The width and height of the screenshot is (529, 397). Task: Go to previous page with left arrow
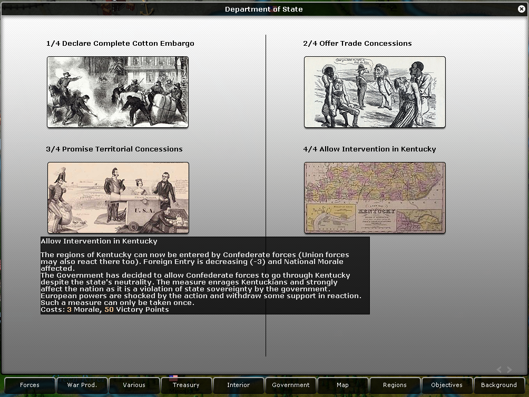point(499,370)
